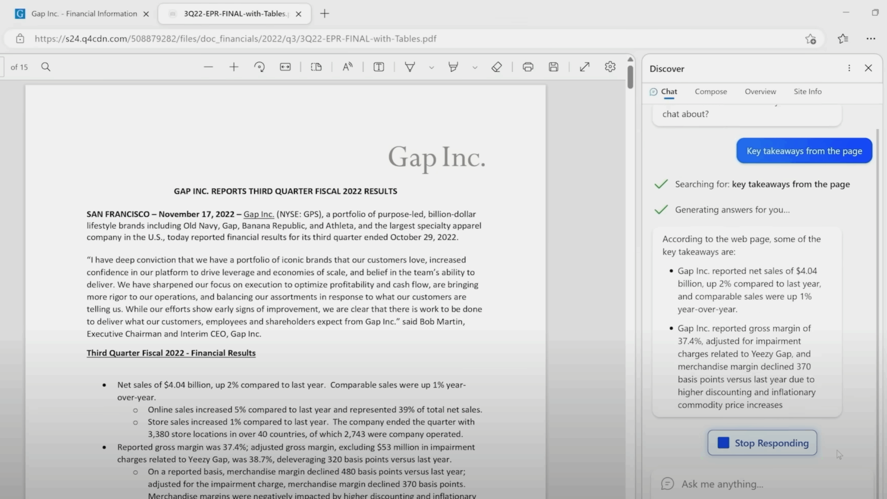Click the Discover panel title
This screenshot has height=499, width=887.
pos(667,69)
